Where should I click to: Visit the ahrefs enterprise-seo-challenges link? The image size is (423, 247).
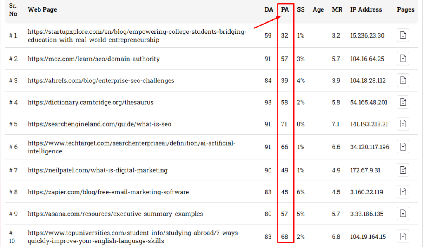[x=101, y=81]
